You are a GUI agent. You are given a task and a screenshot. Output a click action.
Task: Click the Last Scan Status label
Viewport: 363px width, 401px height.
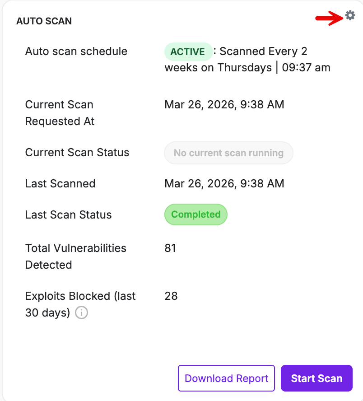pyautogui.click(x=69, y=215)
